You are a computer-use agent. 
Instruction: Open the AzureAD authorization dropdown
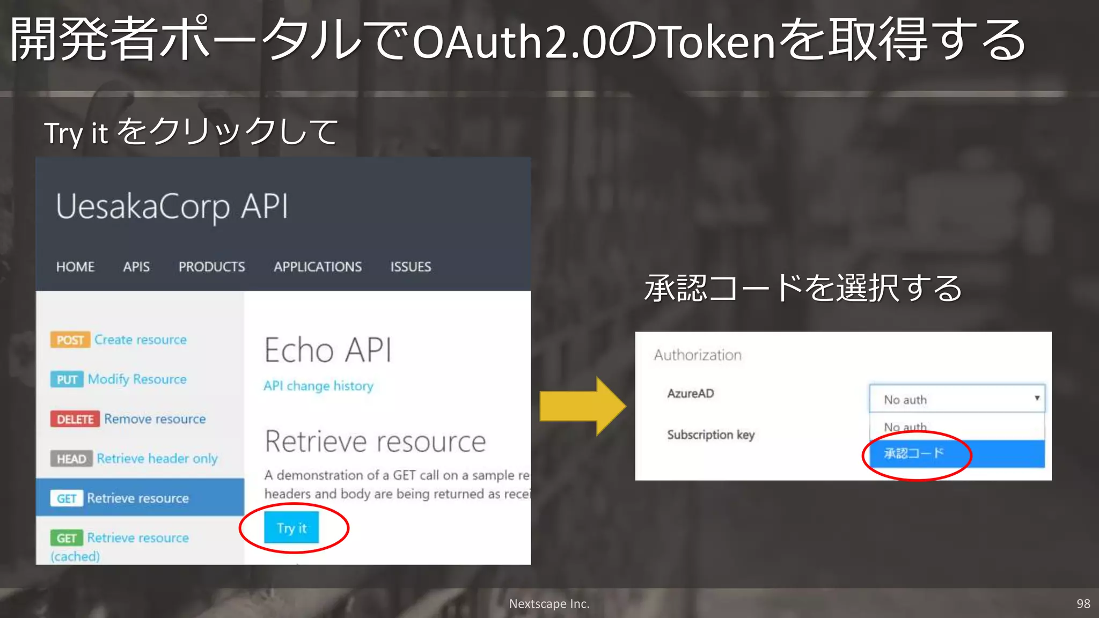[x=957, y=399]
